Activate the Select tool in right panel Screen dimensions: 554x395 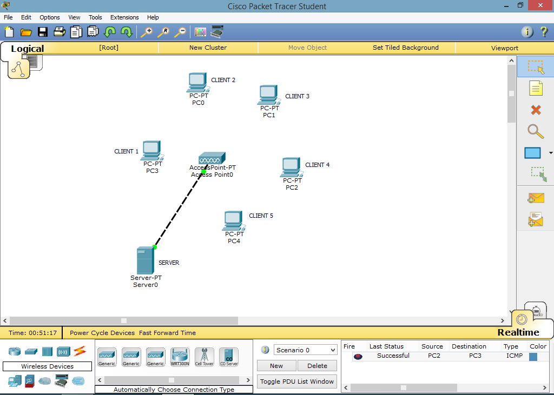pos(536,66)
